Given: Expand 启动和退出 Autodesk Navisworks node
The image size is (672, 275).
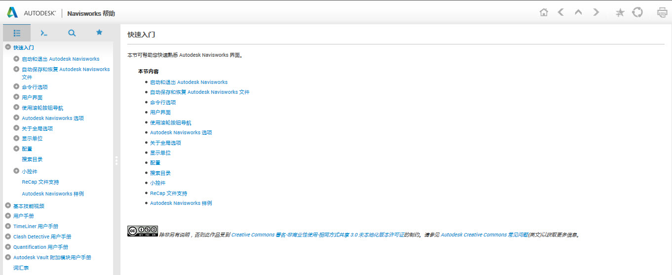Looking at the screenshot, I should (x=16, y=58).
